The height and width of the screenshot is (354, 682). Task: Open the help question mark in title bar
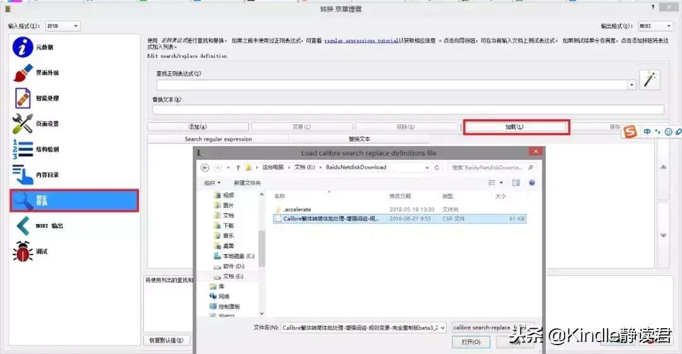653,8
